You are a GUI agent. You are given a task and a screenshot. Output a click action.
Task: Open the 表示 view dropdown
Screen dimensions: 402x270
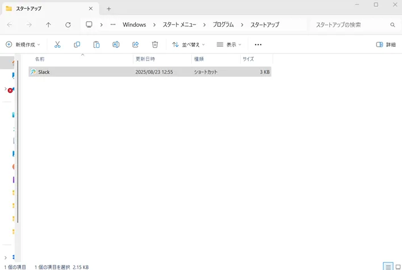click(x=229, y=44)
